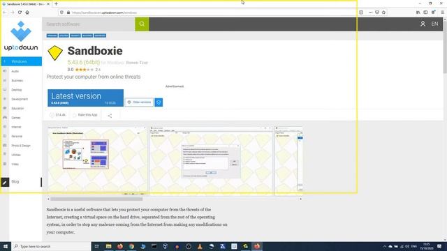Open the Audio category
The width and height of the screenshot is (447, 251).
[15, 71]
